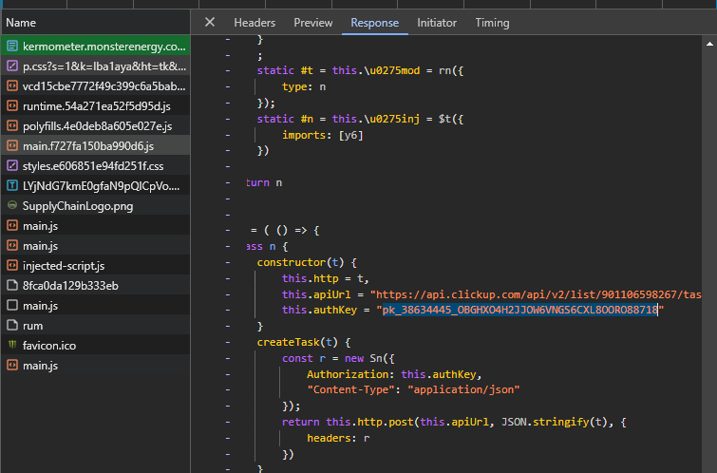The image size is (717, 473).
Task: Select SupplyChainLogo.png request
Action: pos(95,205)
